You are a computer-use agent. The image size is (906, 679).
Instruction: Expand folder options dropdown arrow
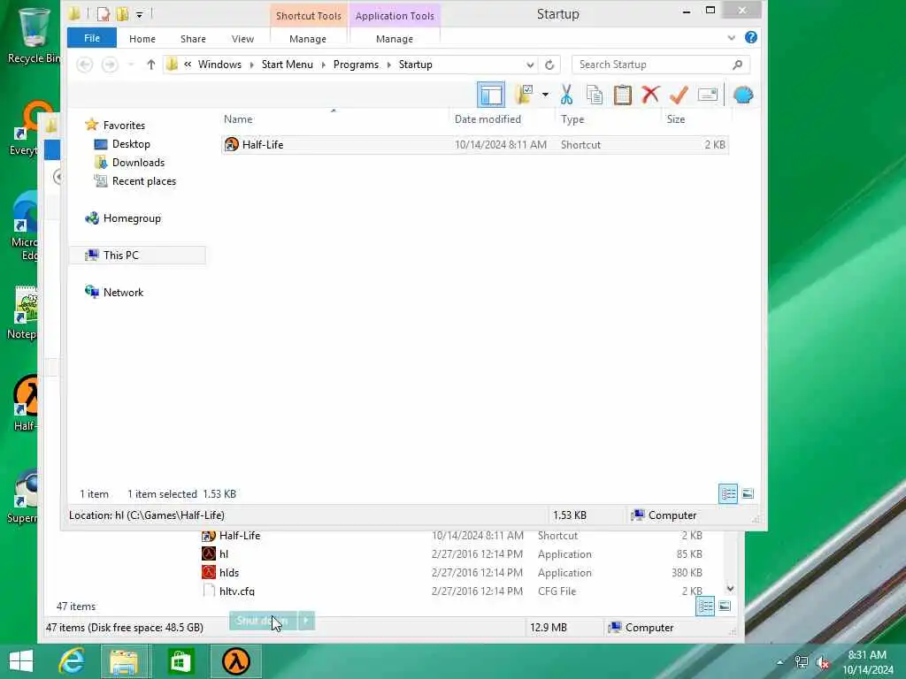[x=545, y=95]
